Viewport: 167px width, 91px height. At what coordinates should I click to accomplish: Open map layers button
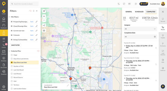[x=44, y=11]
